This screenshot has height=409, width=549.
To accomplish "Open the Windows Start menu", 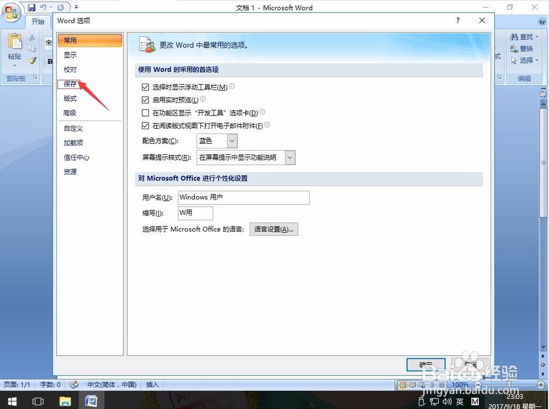I will tap(12, 401).
